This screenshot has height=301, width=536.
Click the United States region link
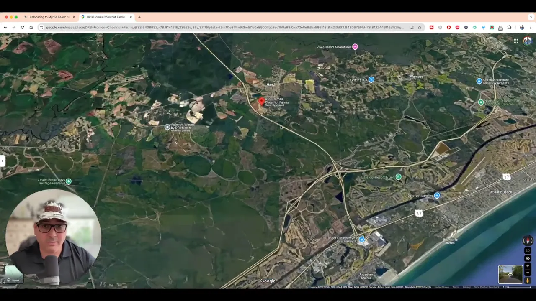(x=441, y=287)
